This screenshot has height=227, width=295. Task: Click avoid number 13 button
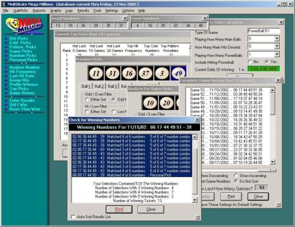coord(57,25)
